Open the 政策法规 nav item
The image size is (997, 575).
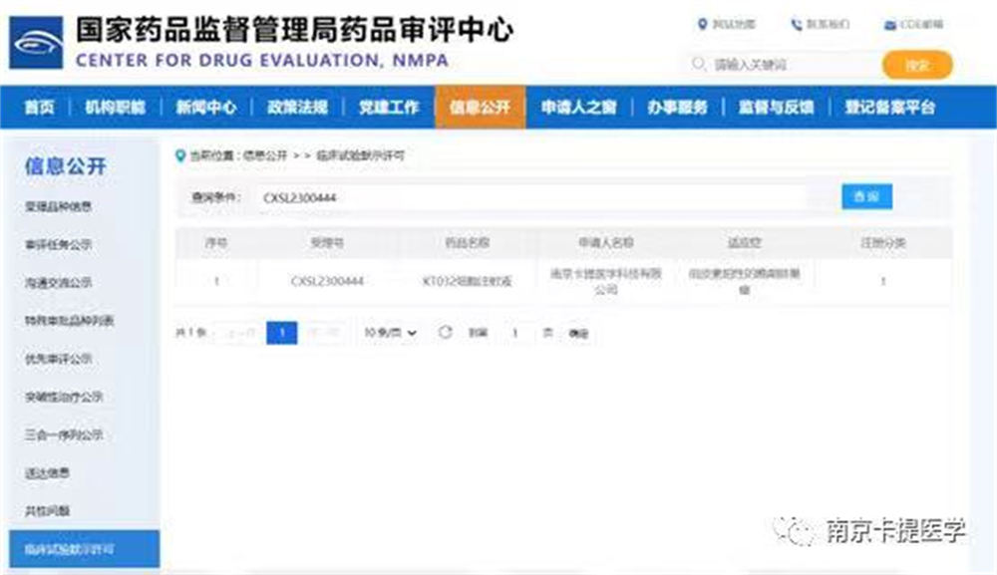[297, 107]
